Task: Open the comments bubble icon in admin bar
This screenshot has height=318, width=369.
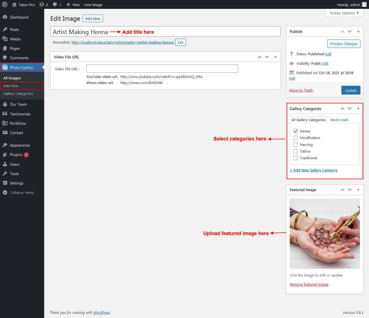Action: [55, 5]
